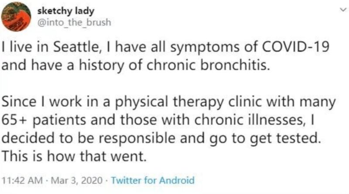Click the Mar 3, 2020 date

tap(77, 180)
